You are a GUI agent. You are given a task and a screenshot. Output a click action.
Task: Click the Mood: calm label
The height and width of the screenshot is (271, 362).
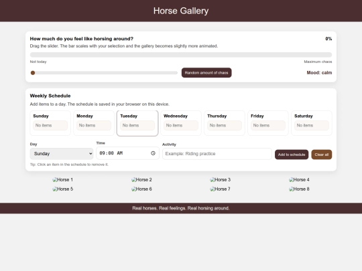click(319, 73)
